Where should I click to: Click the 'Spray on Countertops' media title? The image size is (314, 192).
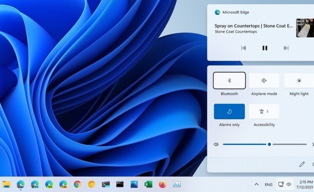pos(254,26)
